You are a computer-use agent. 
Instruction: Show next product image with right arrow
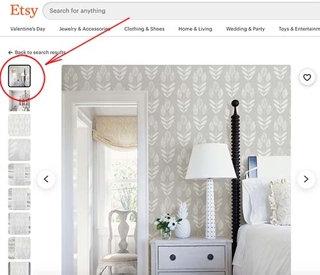[x=306, y=179]
